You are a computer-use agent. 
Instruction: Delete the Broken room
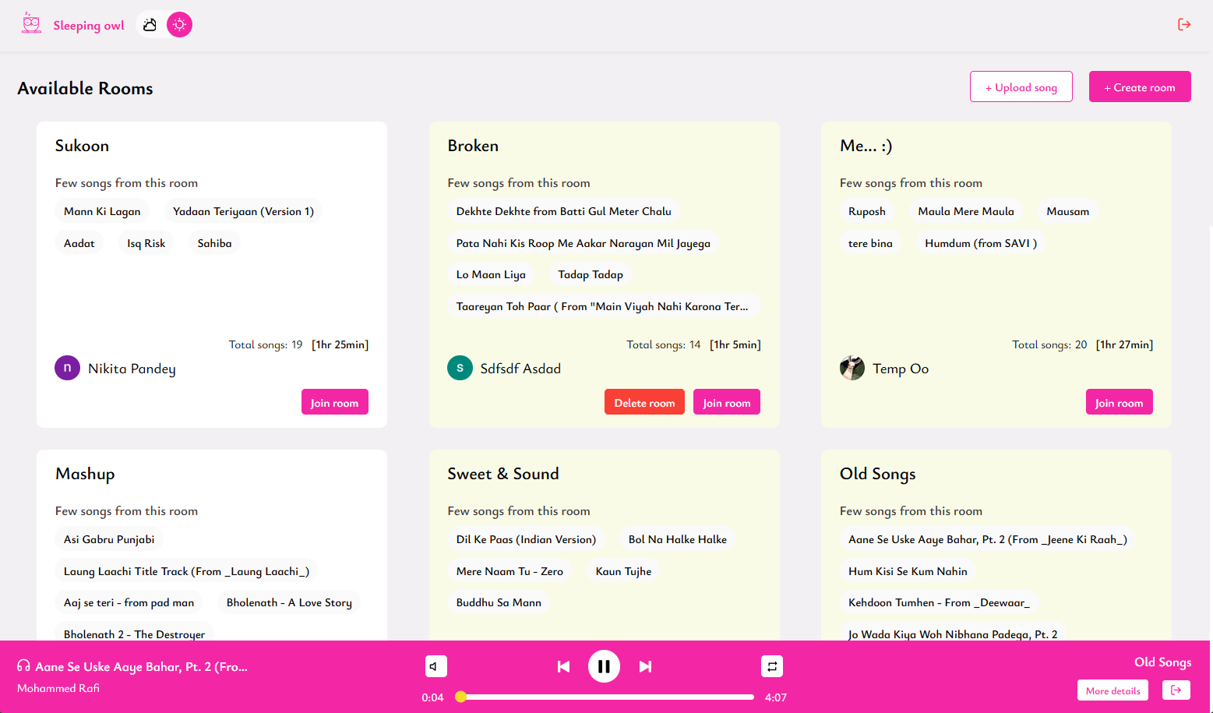(x=644, y=403)
